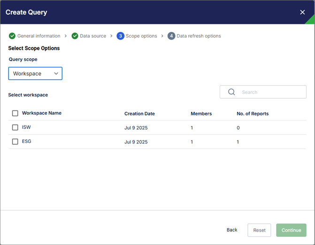Focus the Search input field

[263, 92]
